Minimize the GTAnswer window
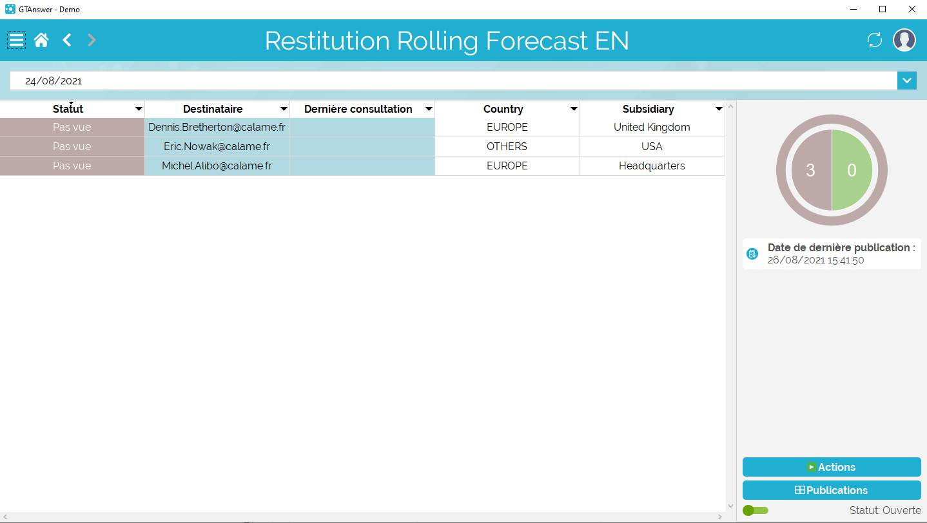The height and width of the screenshot is (523, 927). click(x=853, y=10)
